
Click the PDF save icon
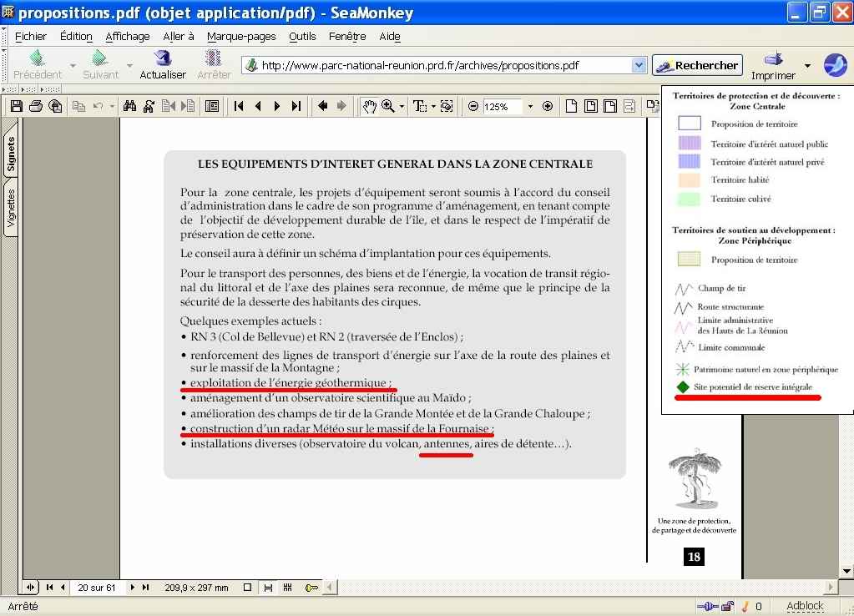coord(16,106)
